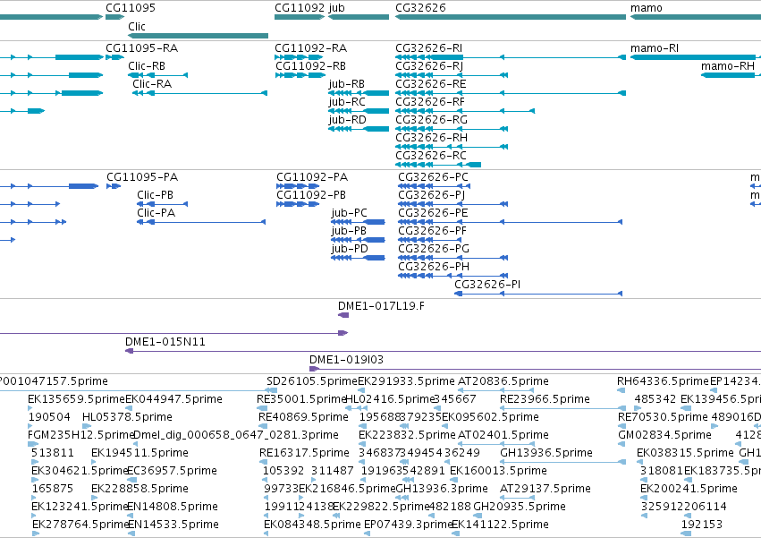Click transcript CG11092-RB
This screenshot has width=761, height=538.
310,66
